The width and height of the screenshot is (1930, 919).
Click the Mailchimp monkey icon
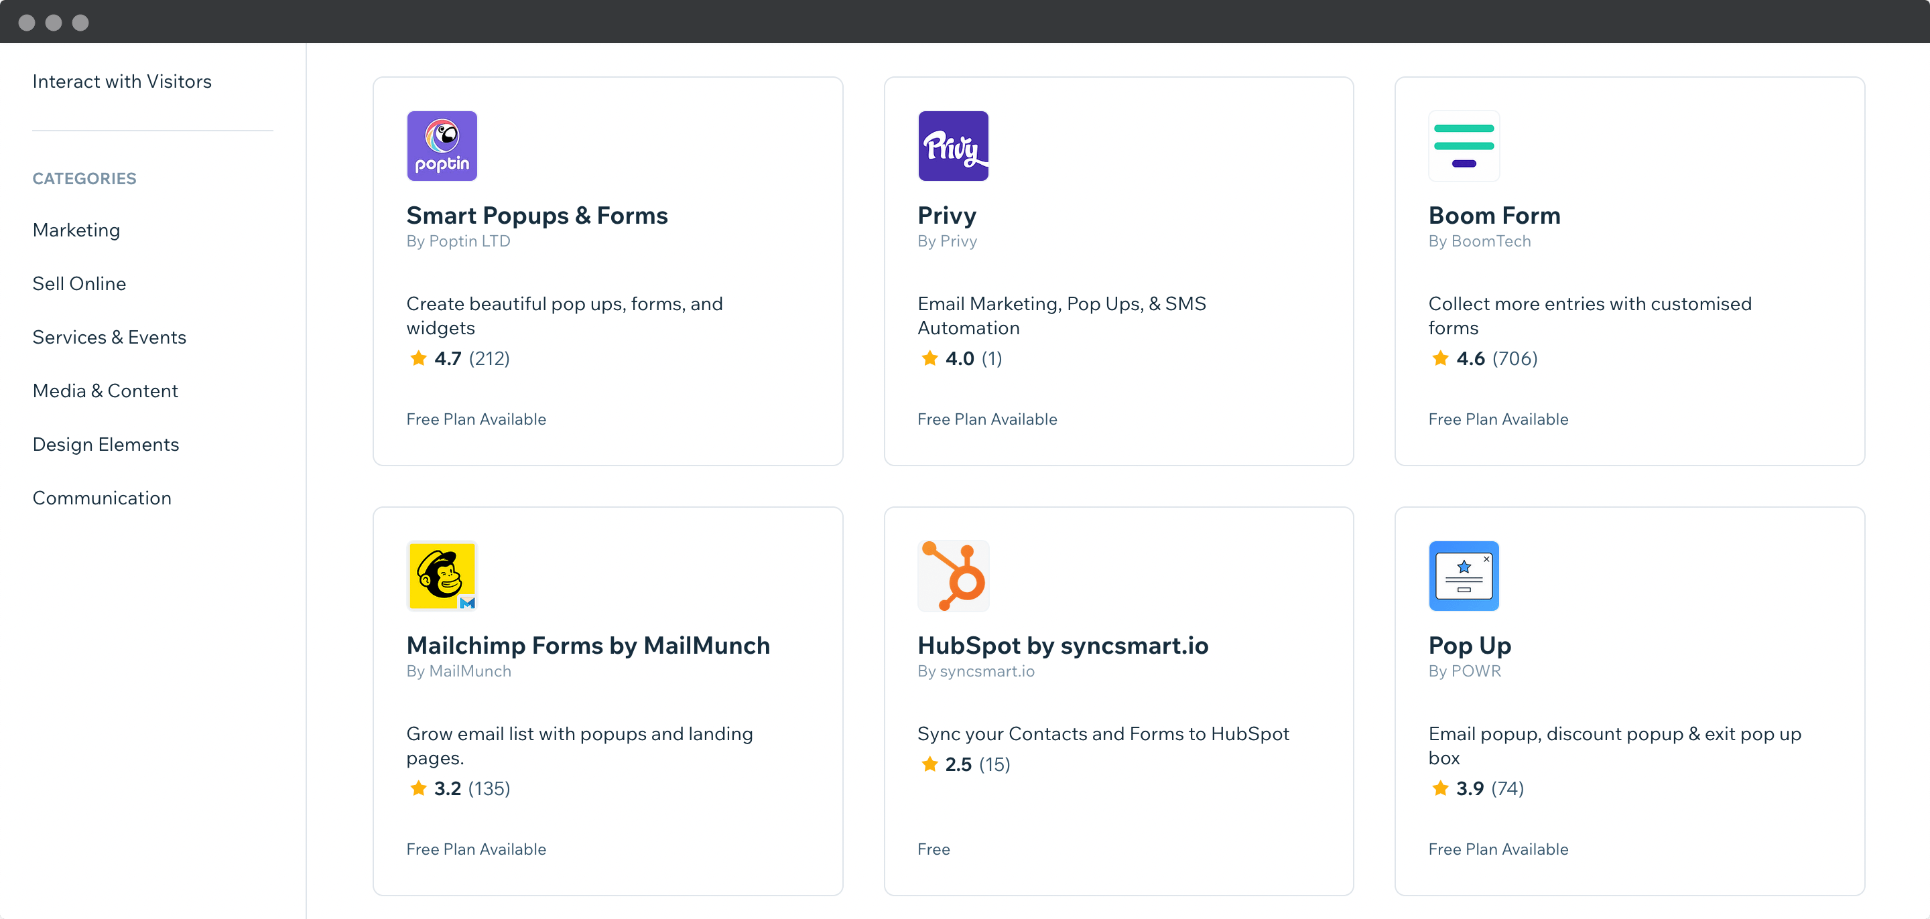coord(442,576)
